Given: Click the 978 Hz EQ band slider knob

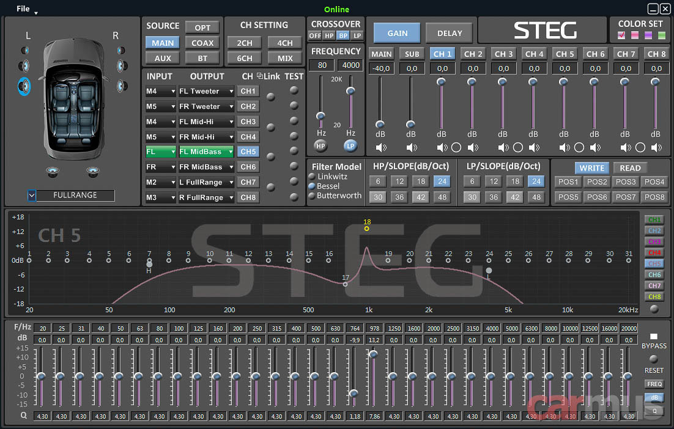Looking at the screenshot, I should (x=373, y=353).
